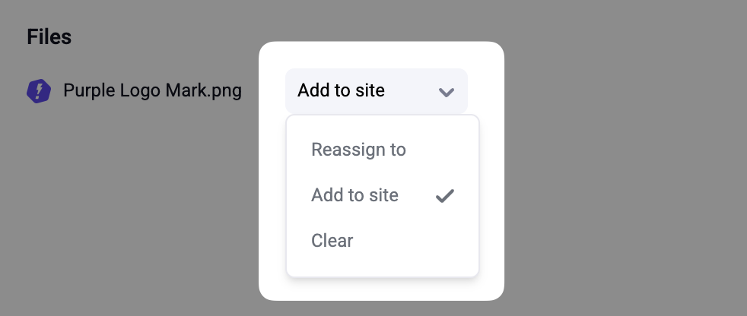This screenshot has height=316, width=747.
Task: Collapse the Add to site dropdown
Action: pyautogui.click(x=376, y=91)
